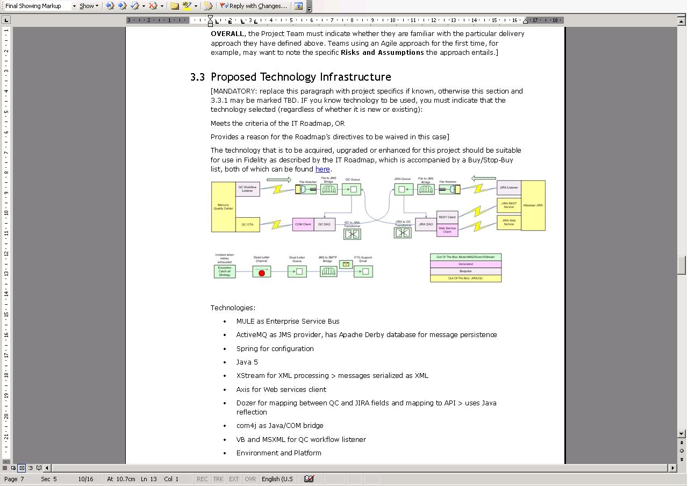Click the '10/16' page count in status bar
Image resolution: width=688 pixels, height=486 pixels.
[x=85, y=479]
